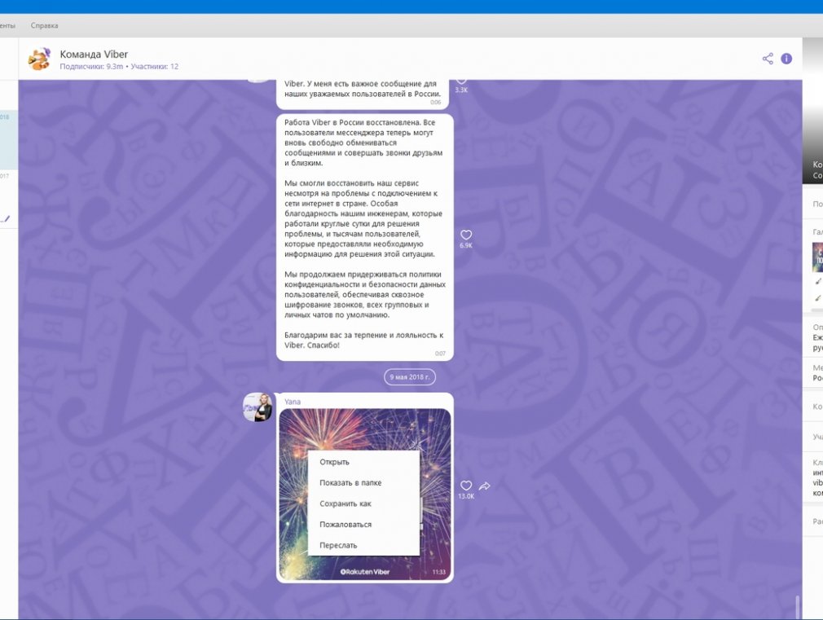The width and height of the screenshot is (823, 620).
Task: Open the Команда Viber community avatar
Action: pyautogui.click(x=39, y=59)
